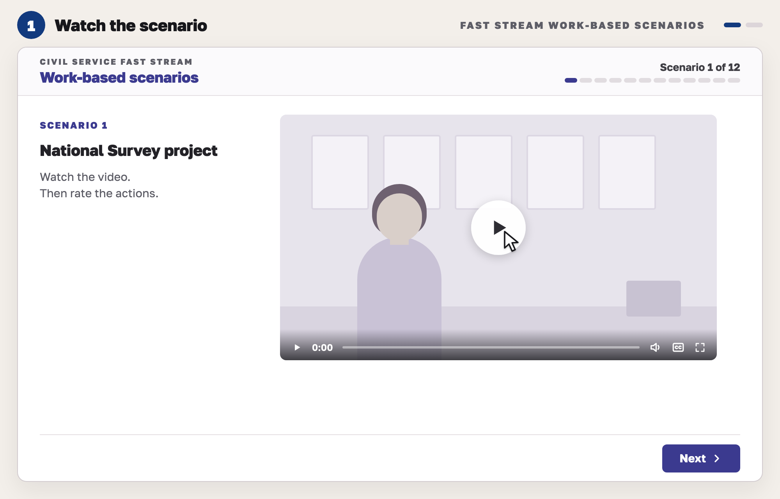780x499 pixels.
Task: Click the 'SCENARIO 1' label above heading
Action: 73,126
